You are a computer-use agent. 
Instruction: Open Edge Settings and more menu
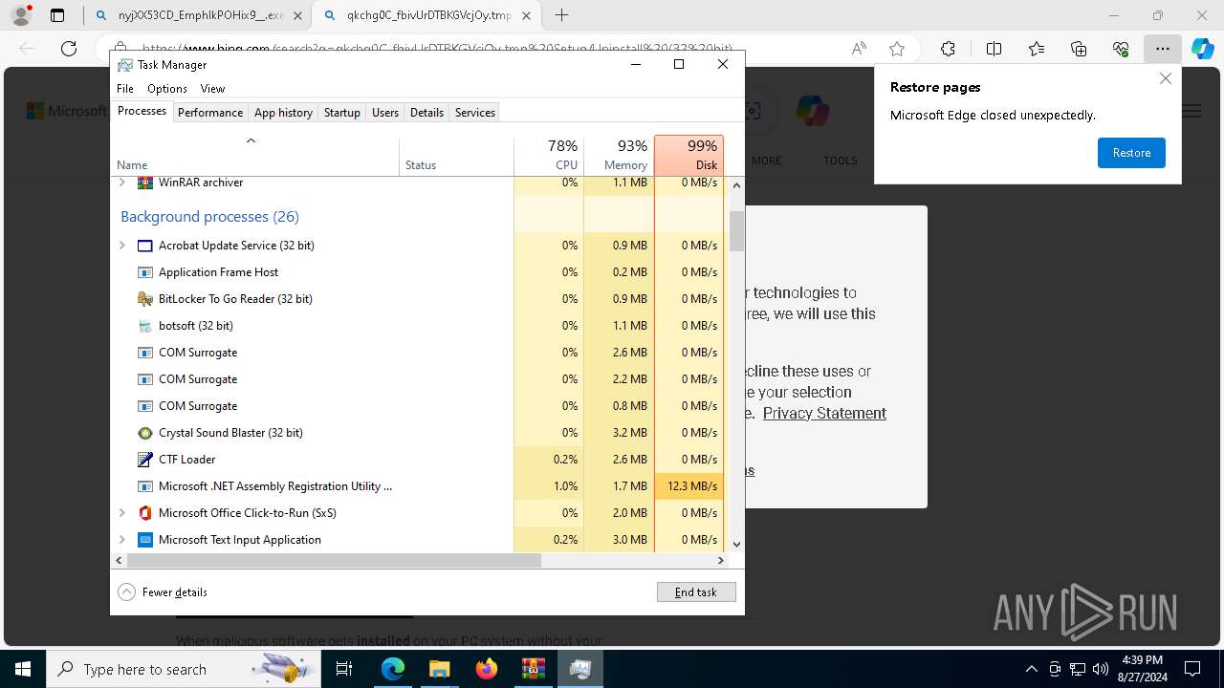[1162, 49]
